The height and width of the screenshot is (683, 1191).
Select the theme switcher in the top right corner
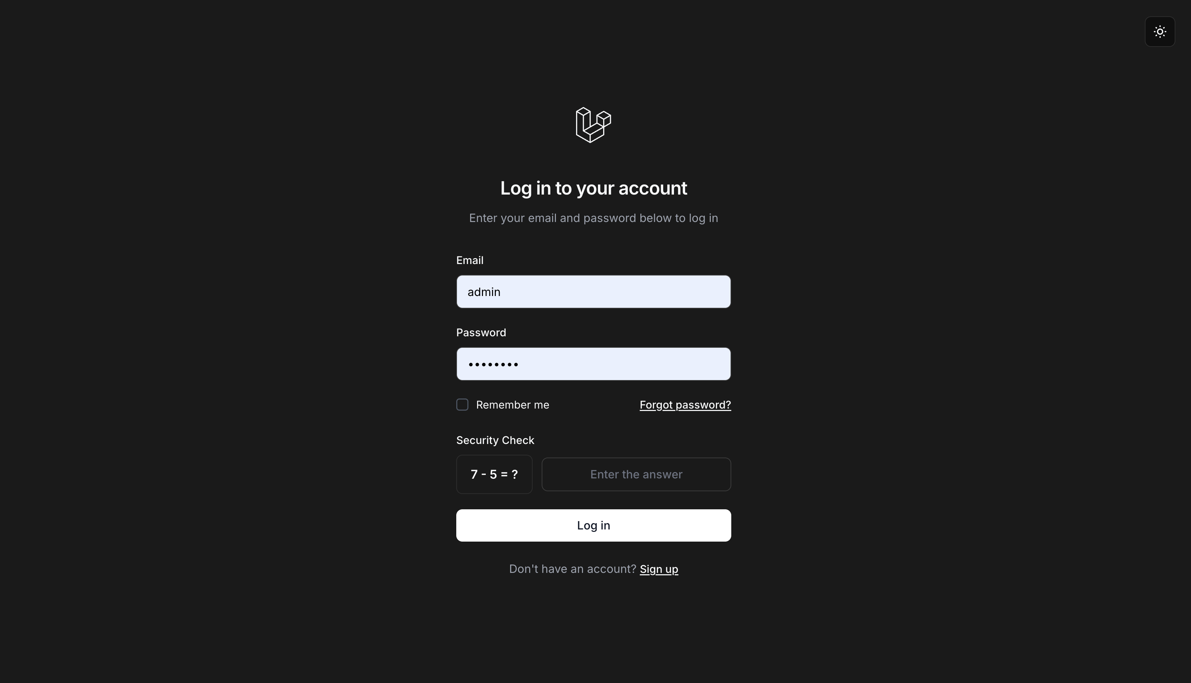pyautogui.click(x=1160, y=31)
